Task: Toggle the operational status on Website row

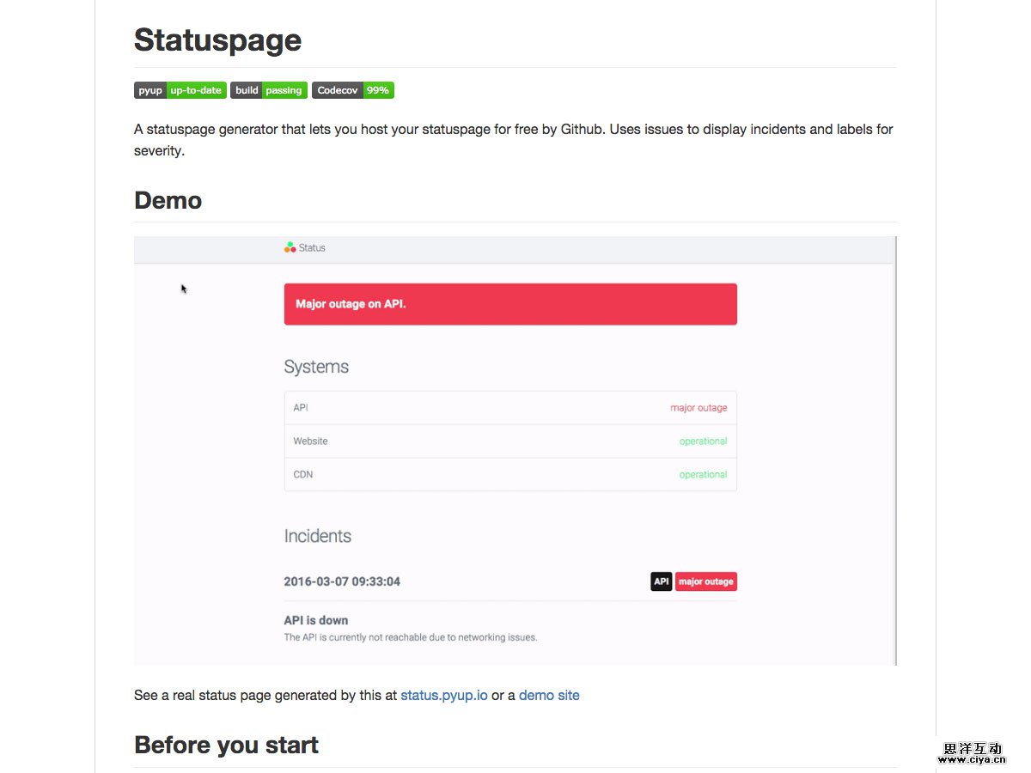Action: (703, 441)
